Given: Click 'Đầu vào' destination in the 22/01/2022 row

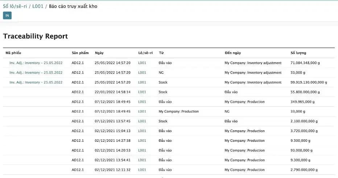Looking at the screenshot, I should (x=231, y=92).
